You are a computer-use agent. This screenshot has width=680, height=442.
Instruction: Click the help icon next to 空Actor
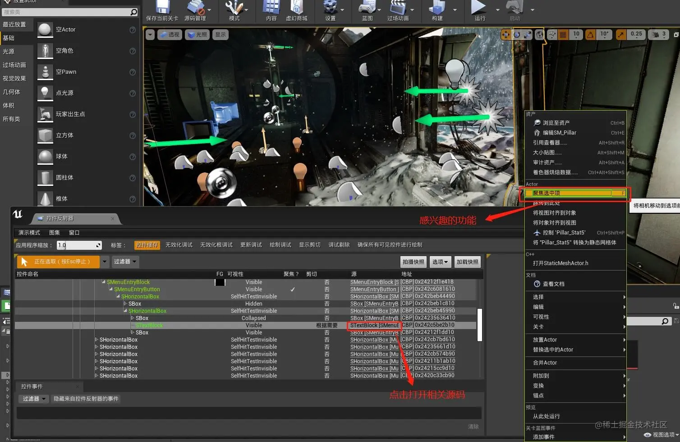(133, 30)
